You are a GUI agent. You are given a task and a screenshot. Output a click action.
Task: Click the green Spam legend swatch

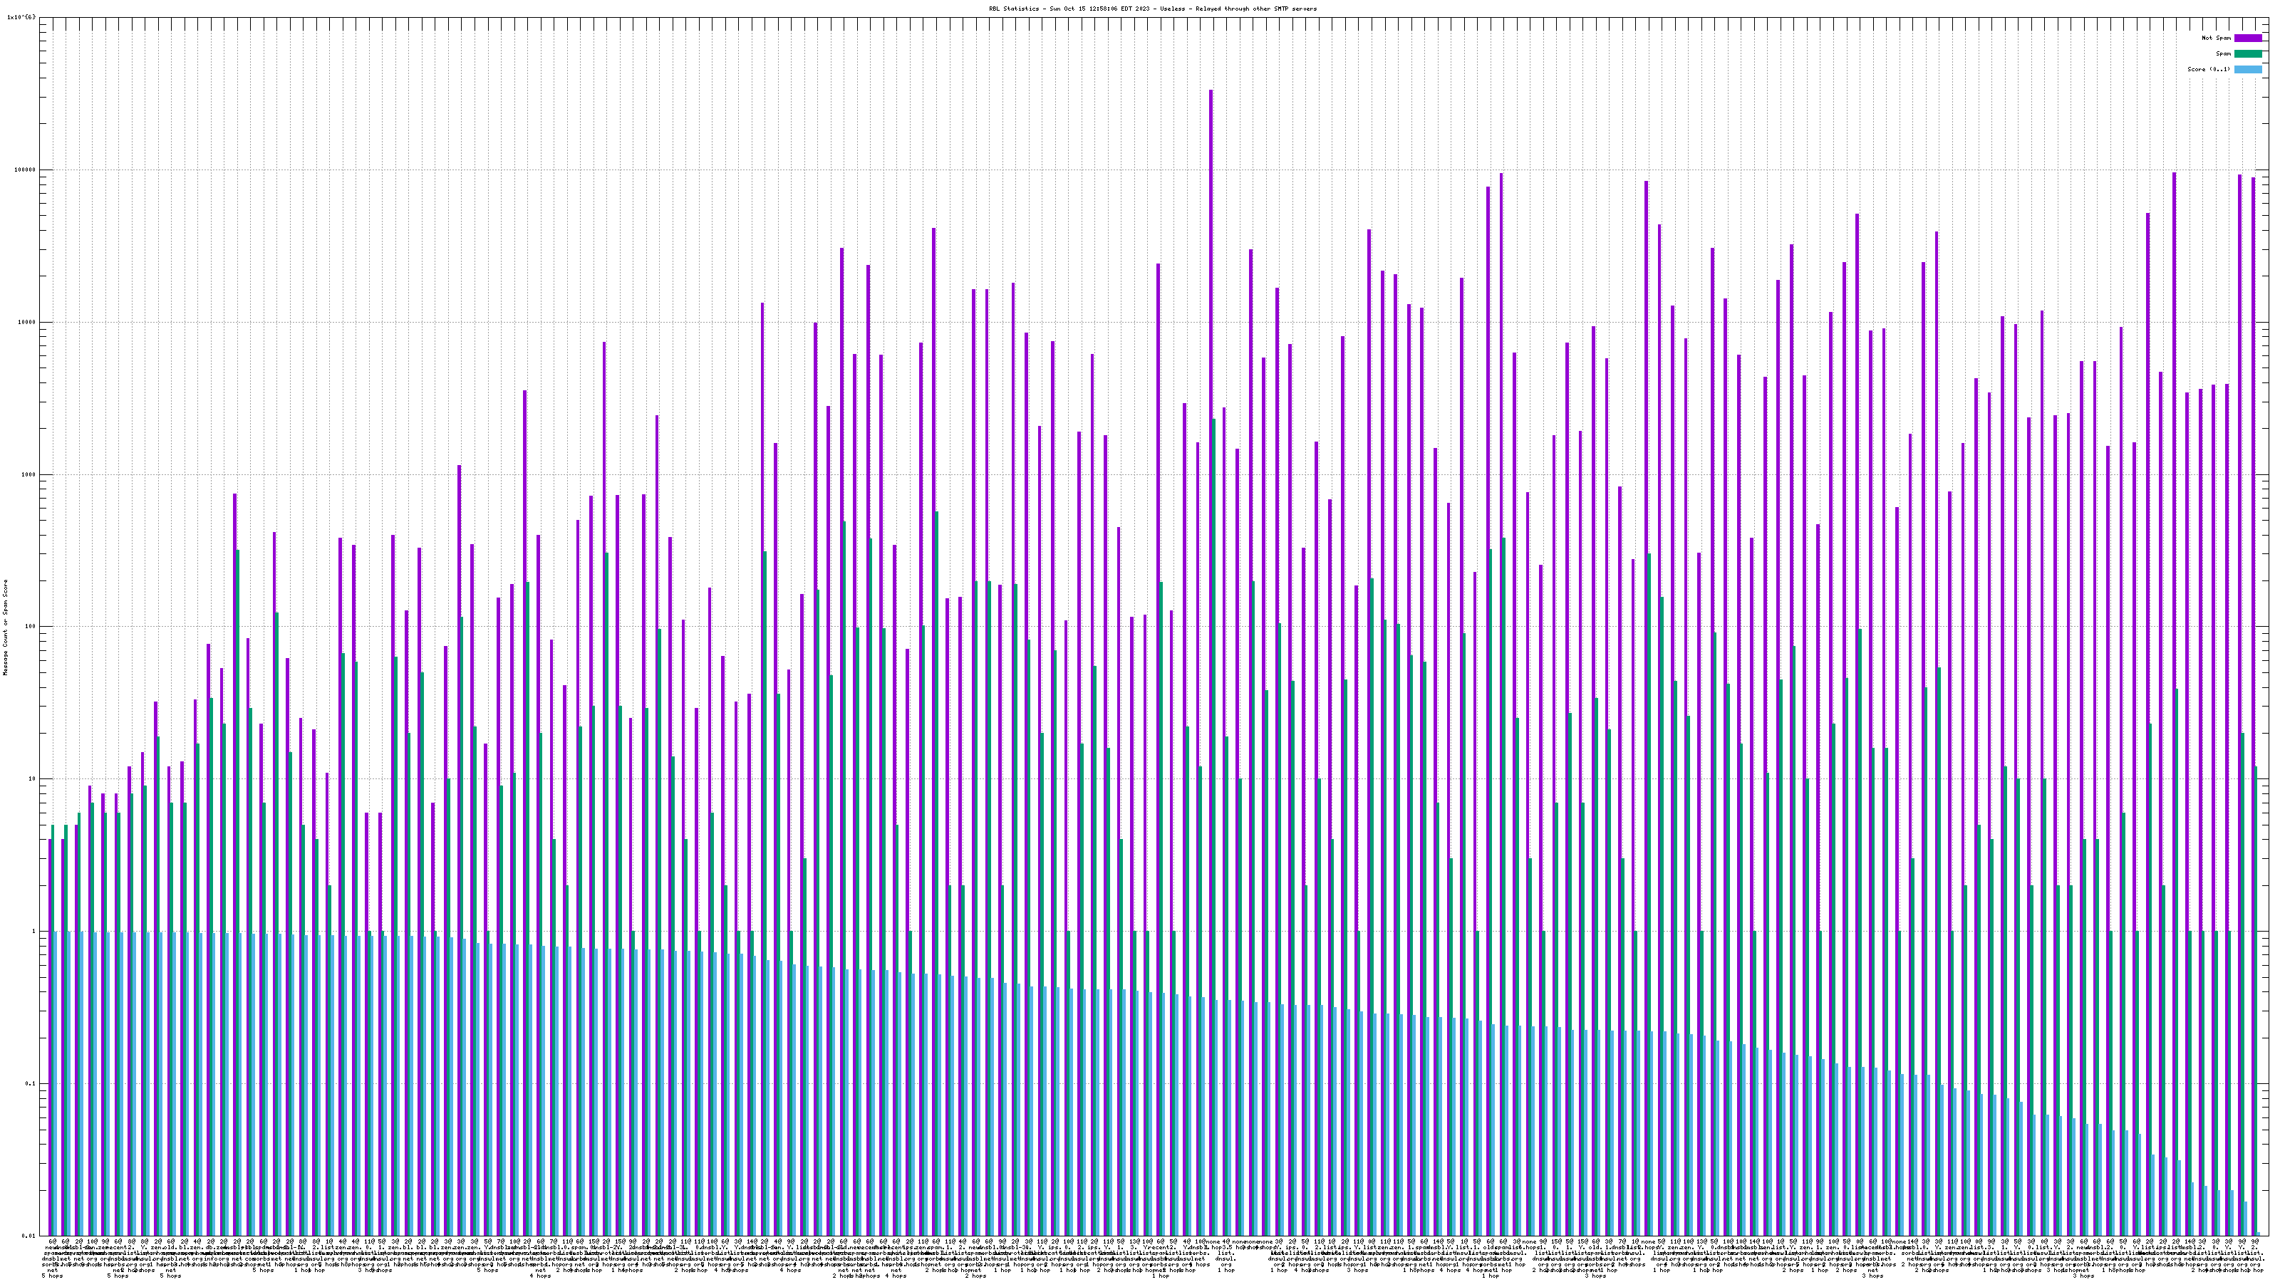(2248, 54)
